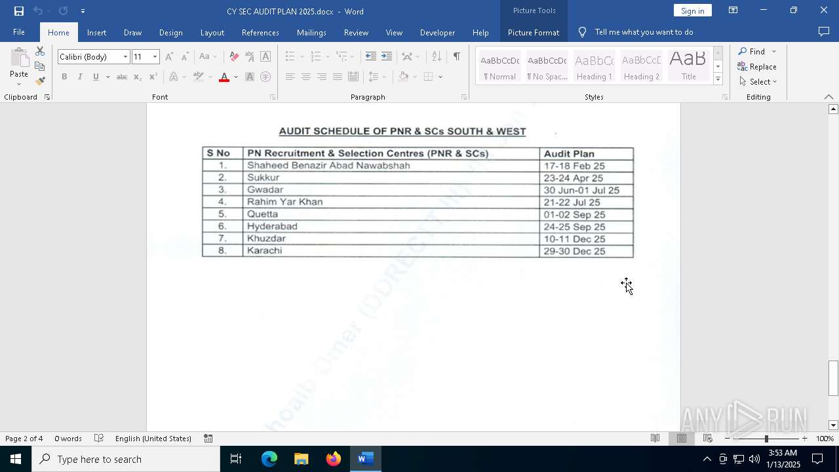Open borders dropdown
Screen dimensions: 839x472
pyautogui.click(x=440, y=77)
